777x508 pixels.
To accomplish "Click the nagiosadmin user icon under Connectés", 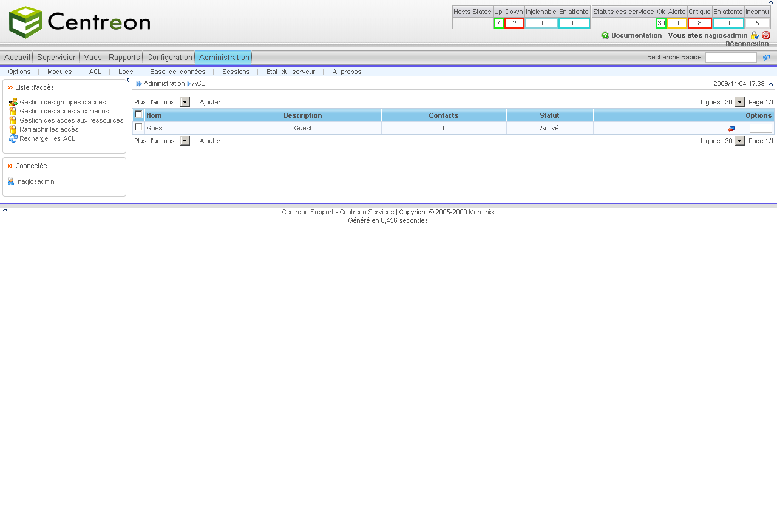I will click(11, 181).
